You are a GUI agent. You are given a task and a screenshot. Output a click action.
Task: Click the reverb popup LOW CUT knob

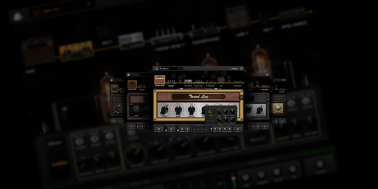(x=226, y=119)
